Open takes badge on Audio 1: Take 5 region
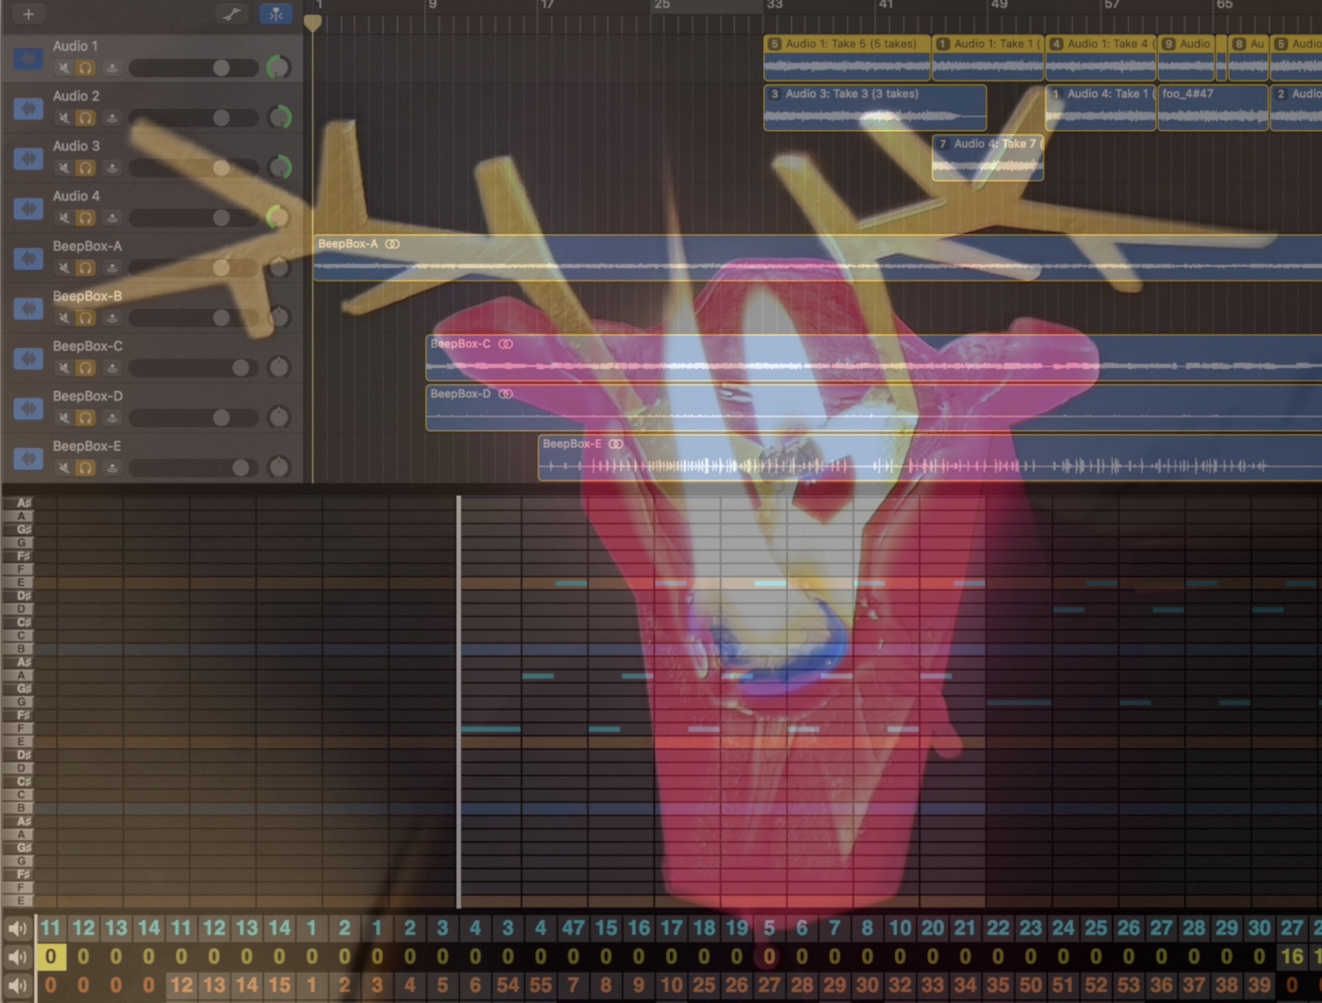The height and width of the screenshot is (1003, 1322). [x=775, y=44]
